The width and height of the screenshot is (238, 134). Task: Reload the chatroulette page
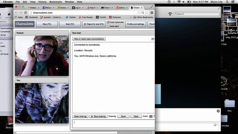pos(26,13)
